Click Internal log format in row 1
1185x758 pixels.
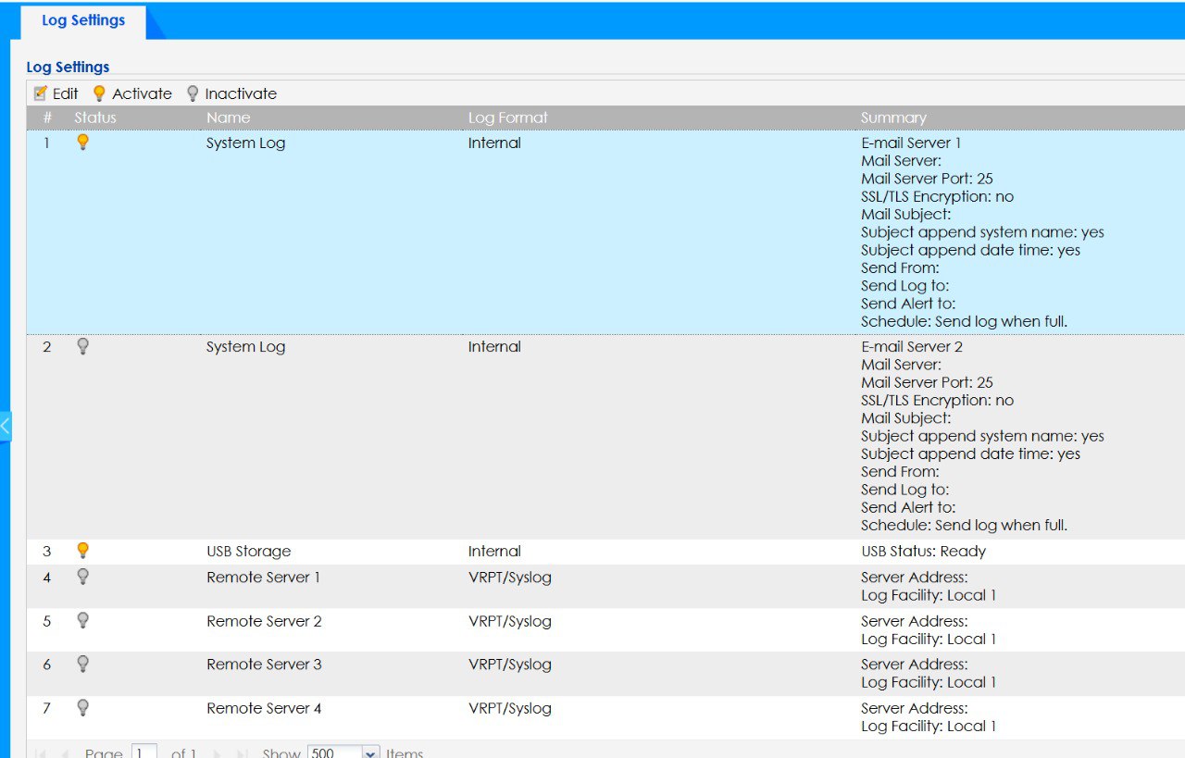pos(494,143)
